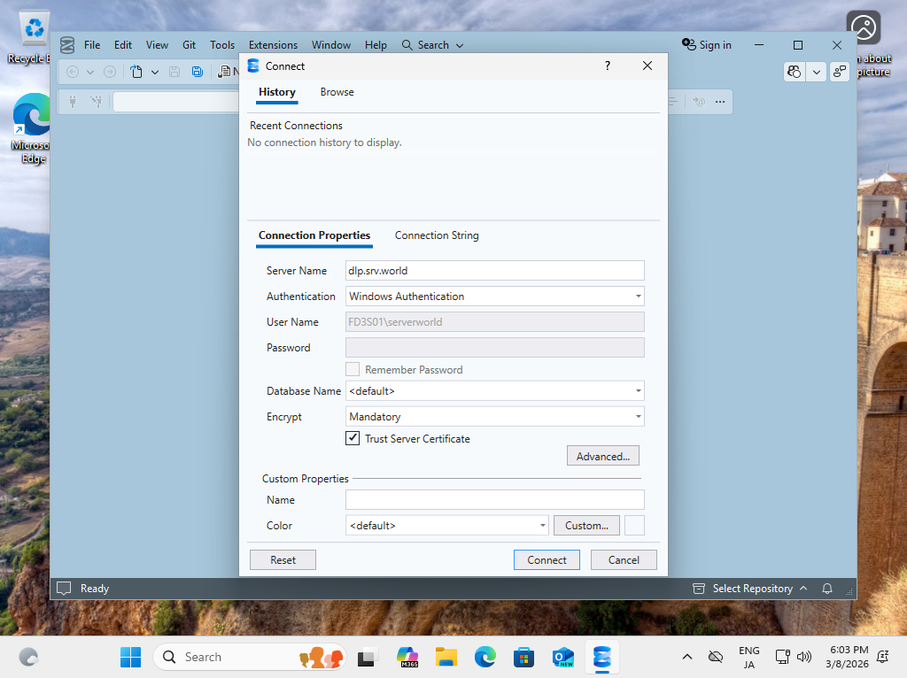Click the SSMS app icon on taskbar
The width and height of the screenshot is (907, 678).
(602, 657)
